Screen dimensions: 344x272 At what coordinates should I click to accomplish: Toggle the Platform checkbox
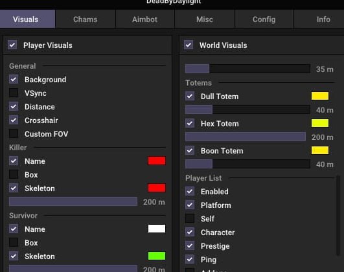[x=190, y=205]
